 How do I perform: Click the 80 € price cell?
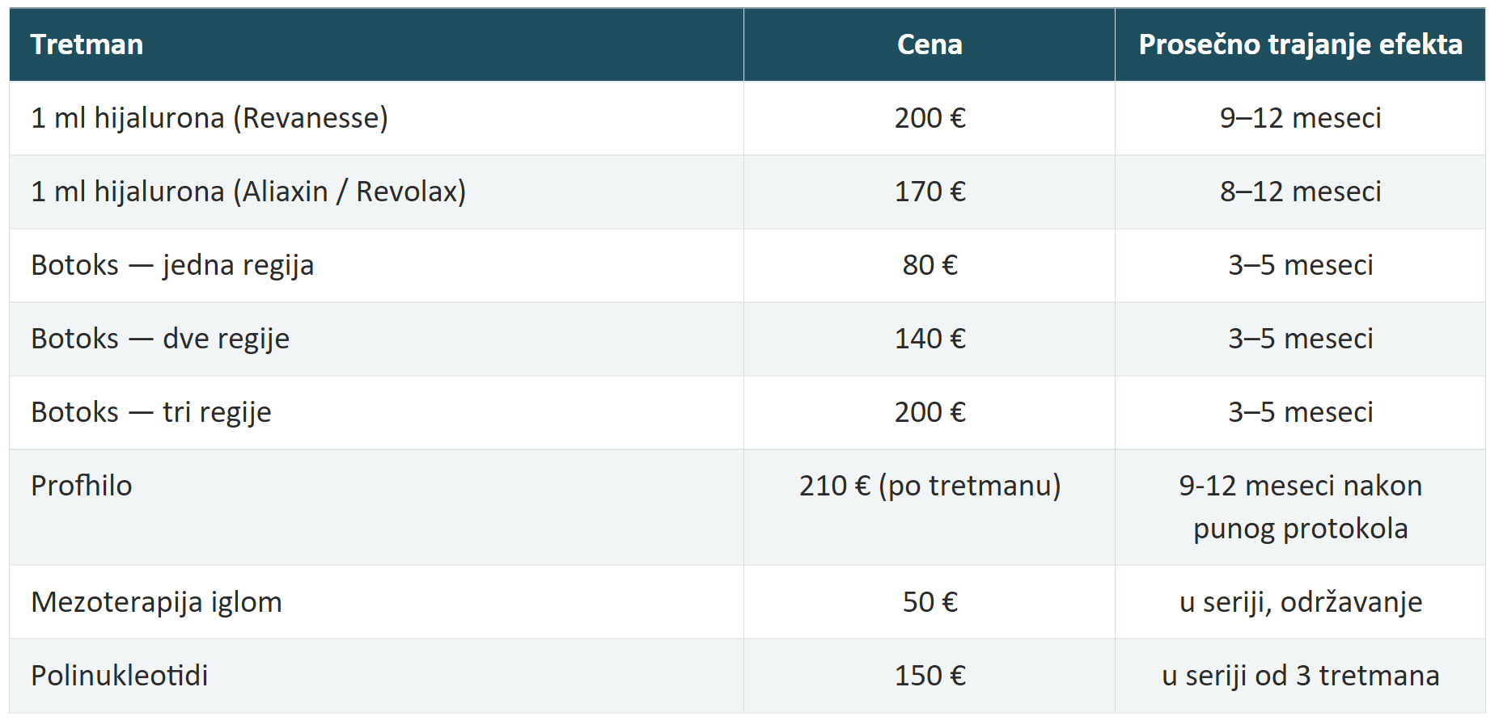point(929,265)
